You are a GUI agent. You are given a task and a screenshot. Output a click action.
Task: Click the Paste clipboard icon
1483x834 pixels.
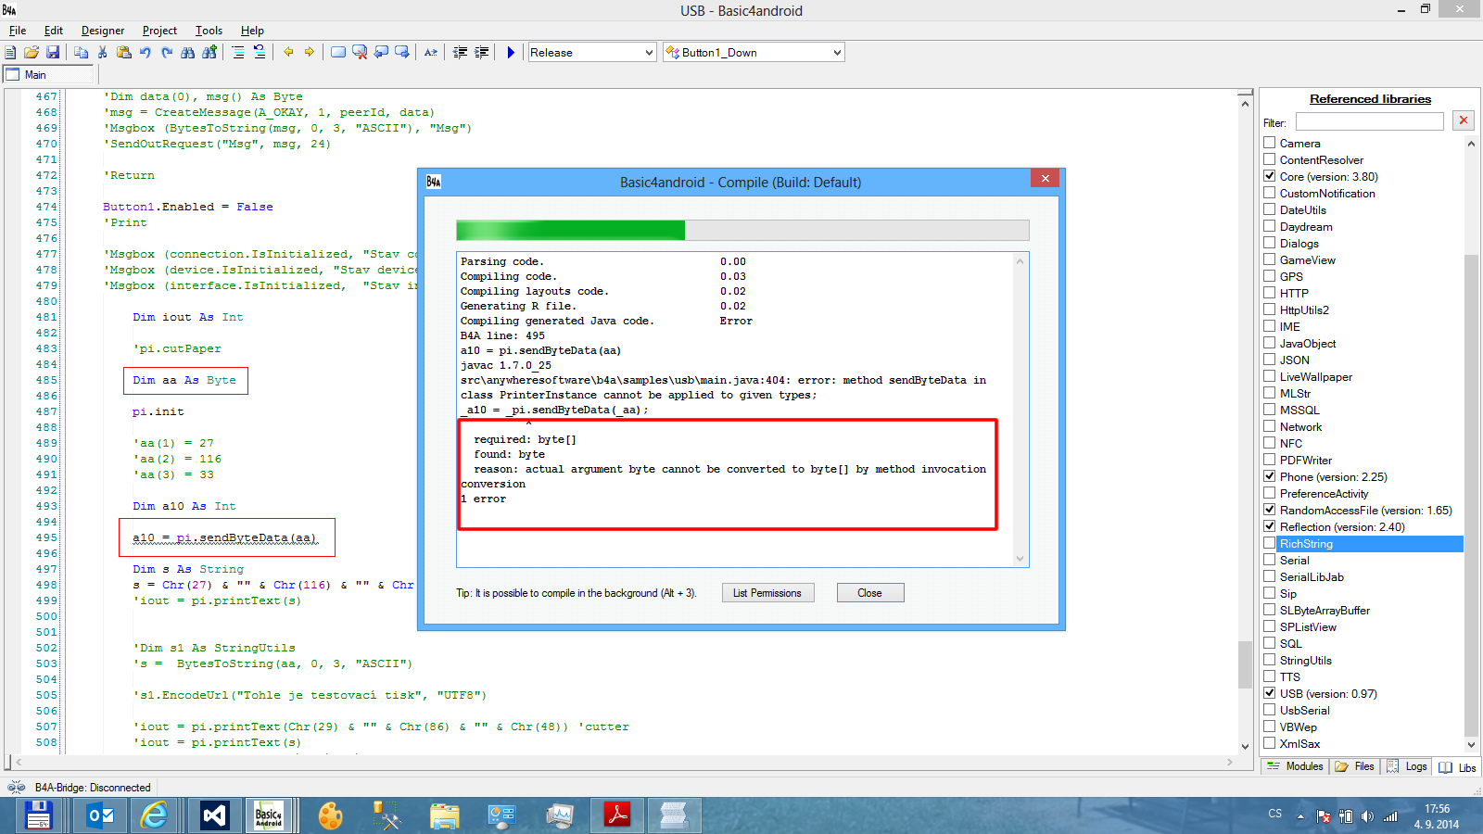tap(123, 53)
